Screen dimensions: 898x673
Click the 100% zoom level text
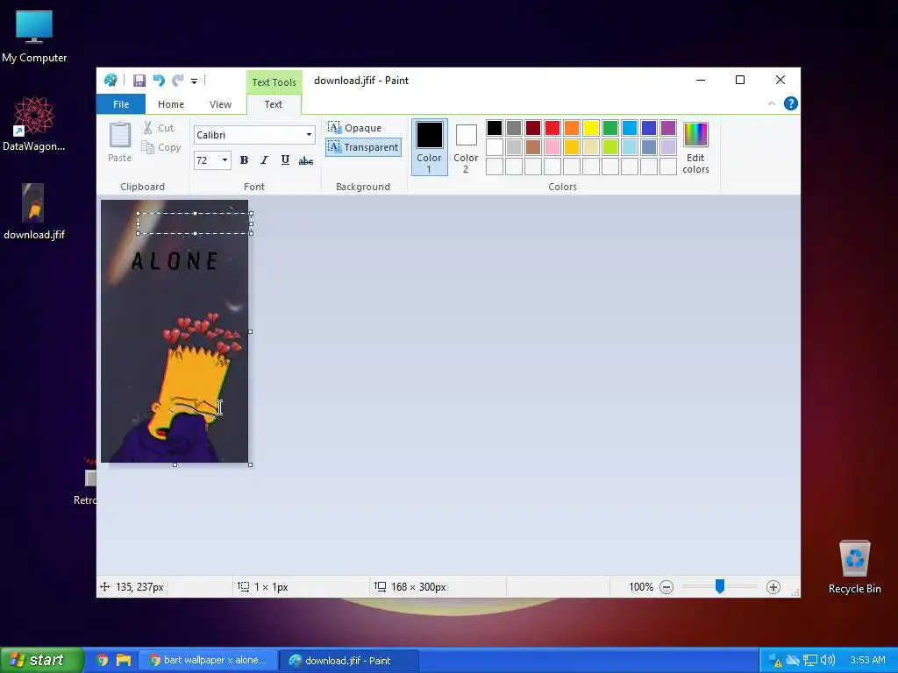pyautogui.click(x=641, y=587)
